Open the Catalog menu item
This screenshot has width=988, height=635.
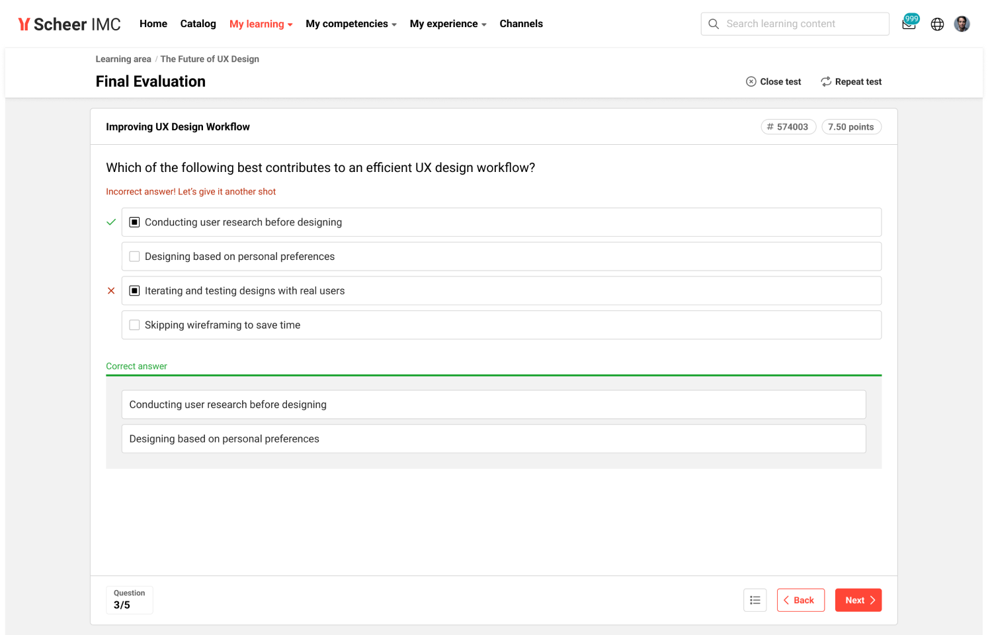(198, 24)
